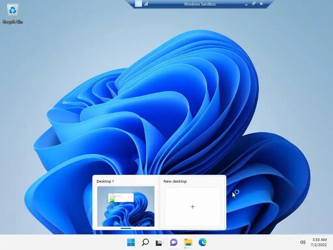Add a New desktop with plus tile
Screen dimensions: 333x250
point(193,207)
